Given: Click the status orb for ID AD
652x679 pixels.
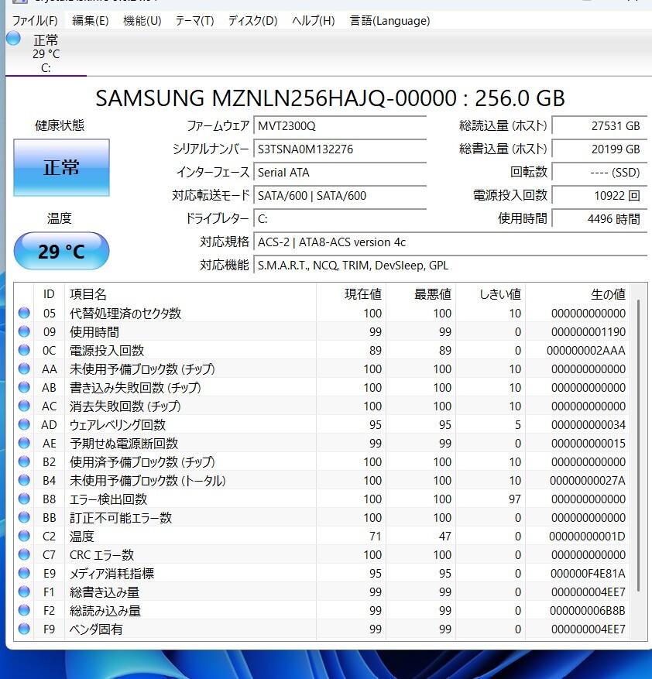Looking at the screenshot, I should click(24, 424).
